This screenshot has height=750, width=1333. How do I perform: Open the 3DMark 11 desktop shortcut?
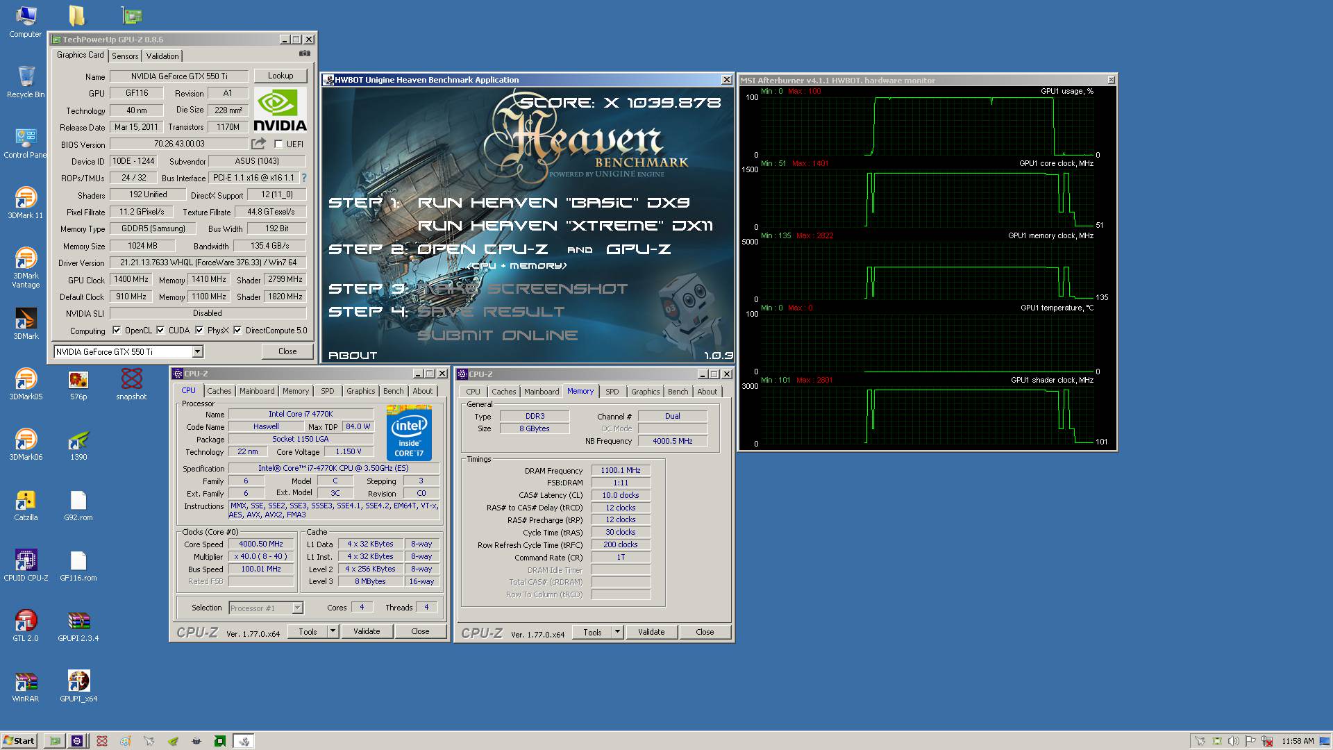tap(26, 203)
